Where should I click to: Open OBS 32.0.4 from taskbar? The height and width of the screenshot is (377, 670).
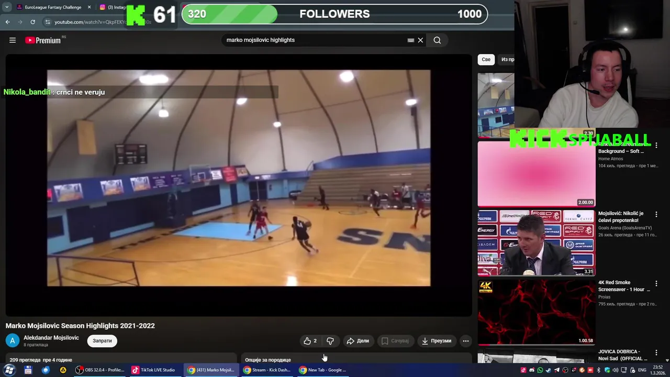click(100, 370)
